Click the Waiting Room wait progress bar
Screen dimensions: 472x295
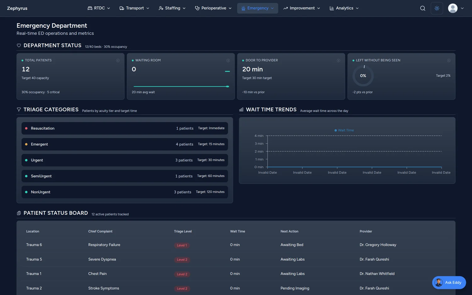click(181, 86)
